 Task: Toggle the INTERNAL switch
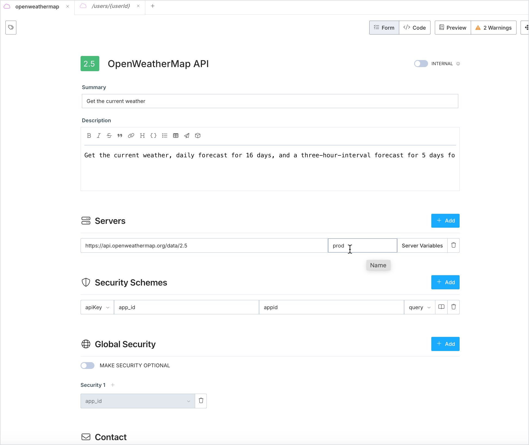click(421, 64)
